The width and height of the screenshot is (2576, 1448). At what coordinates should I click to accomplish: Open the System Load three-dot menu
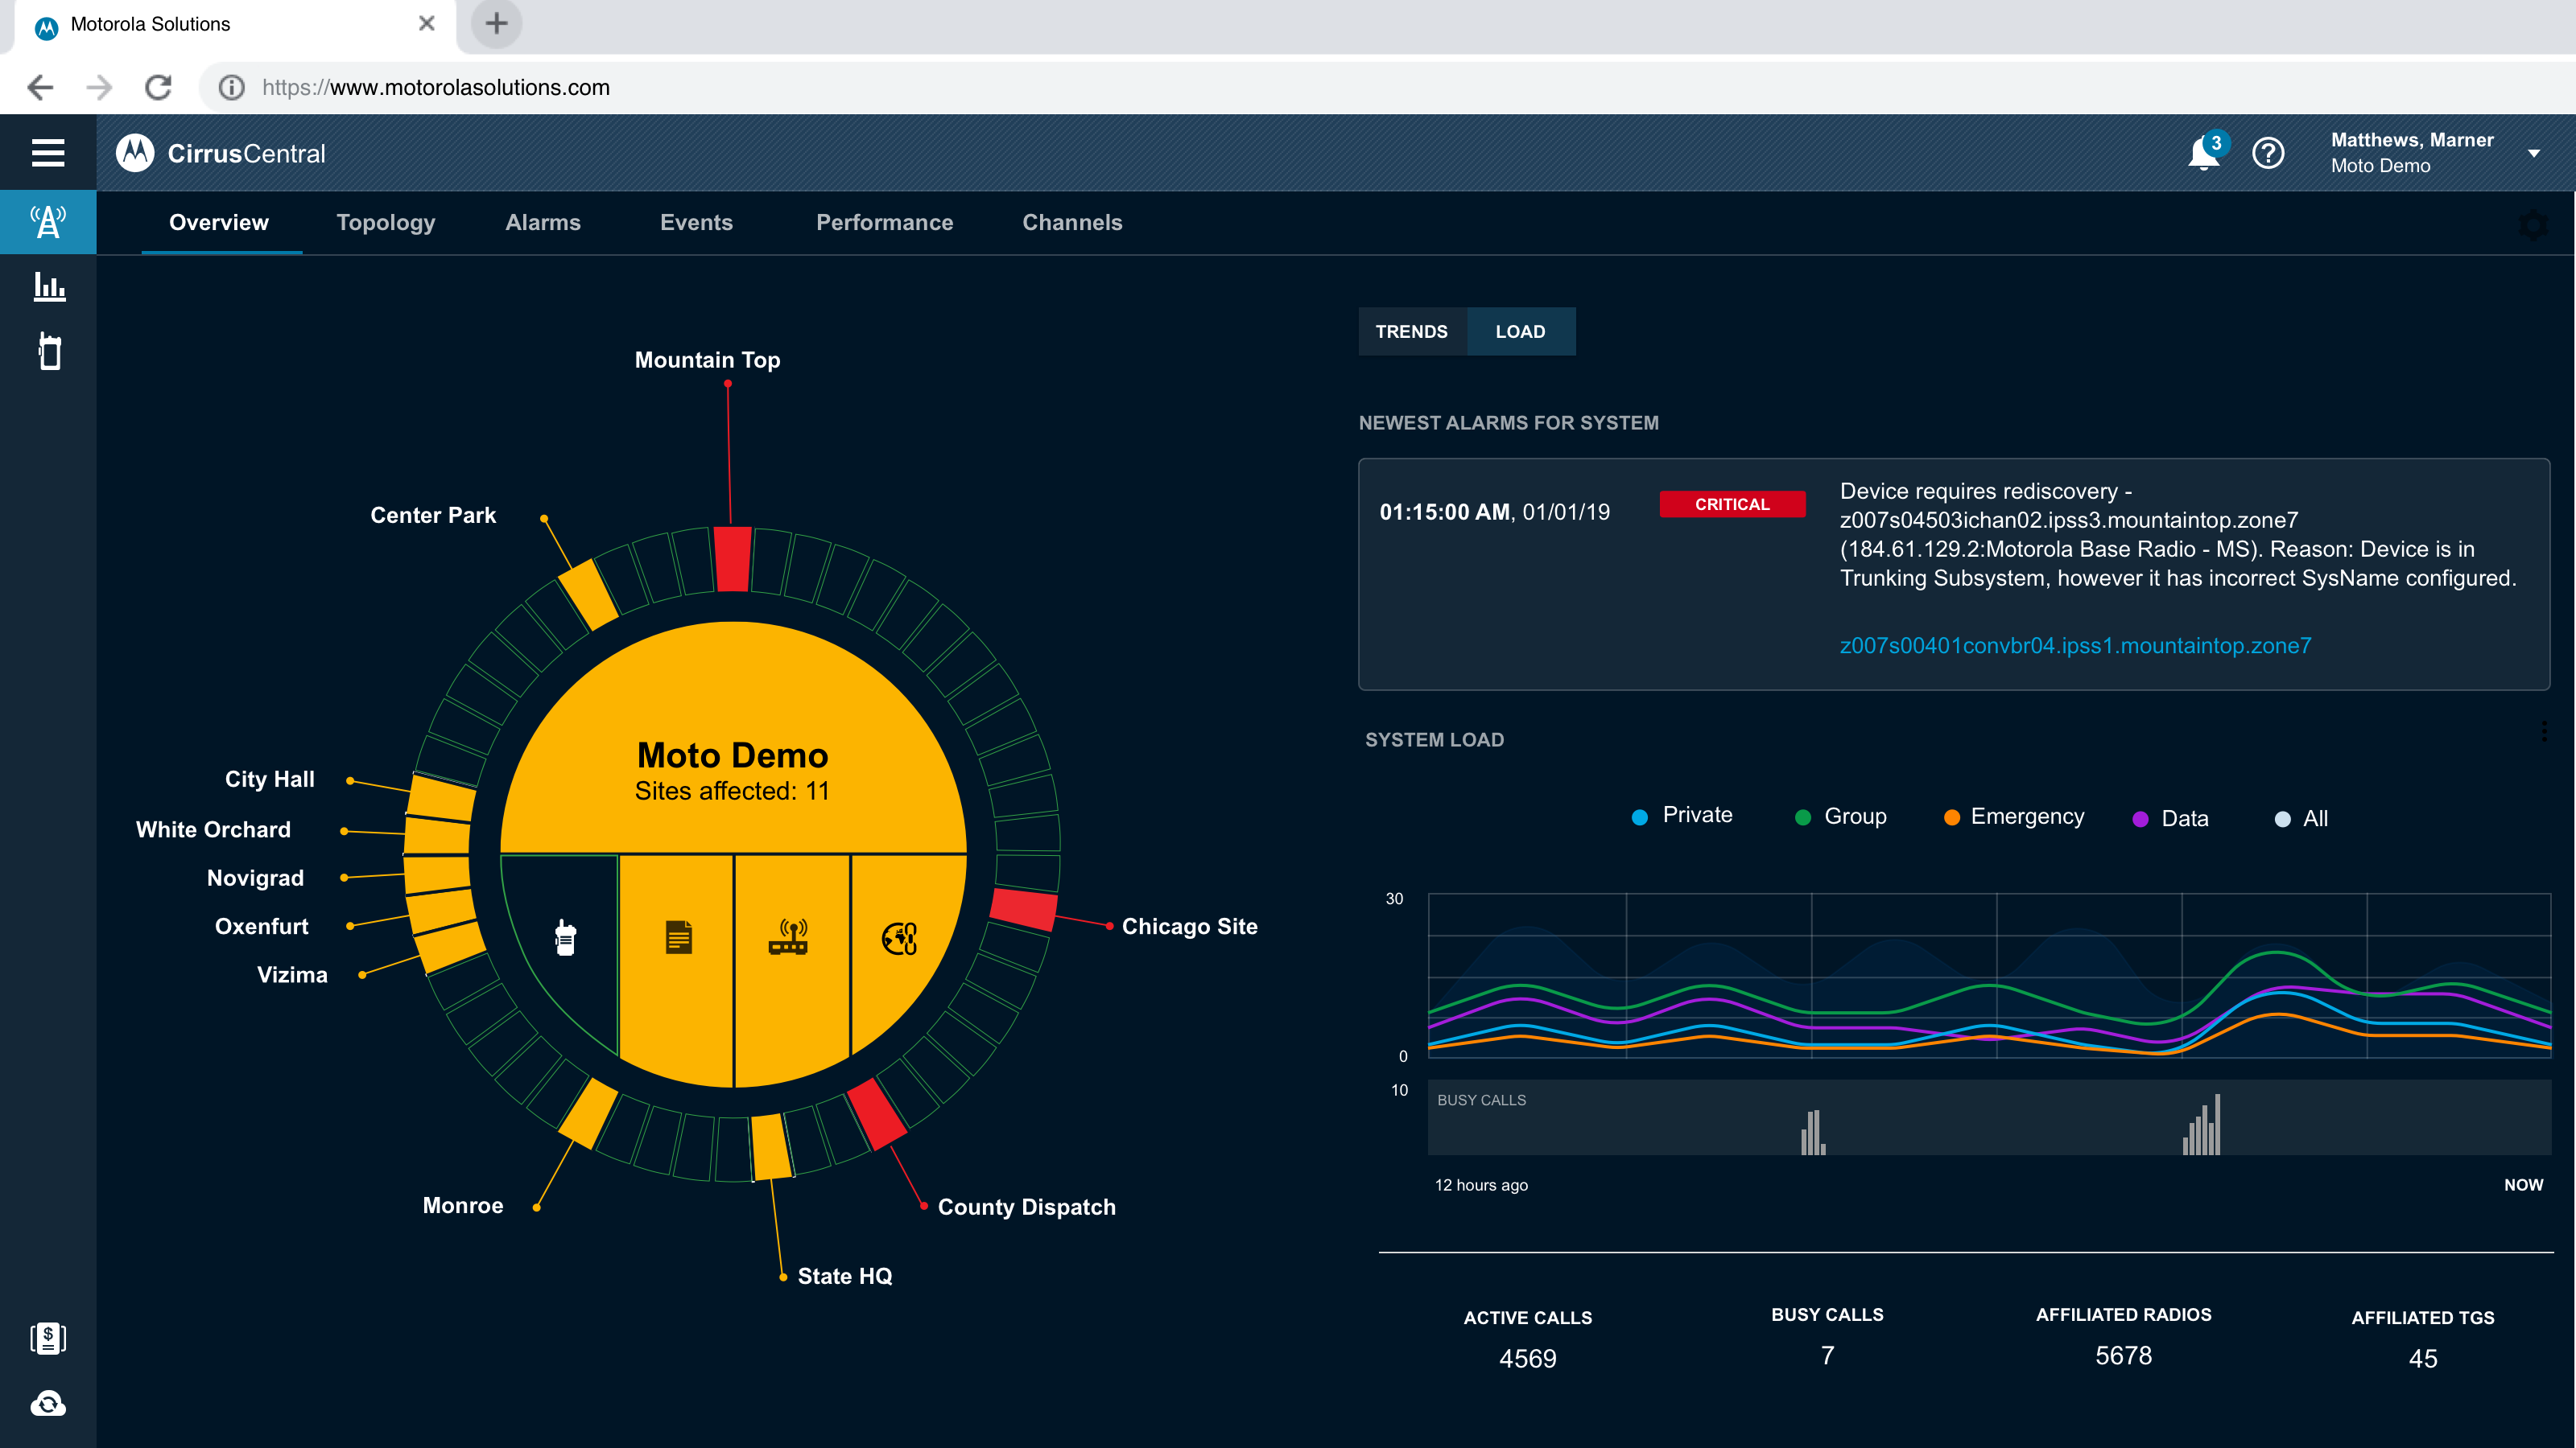(x=2544, y=731)
